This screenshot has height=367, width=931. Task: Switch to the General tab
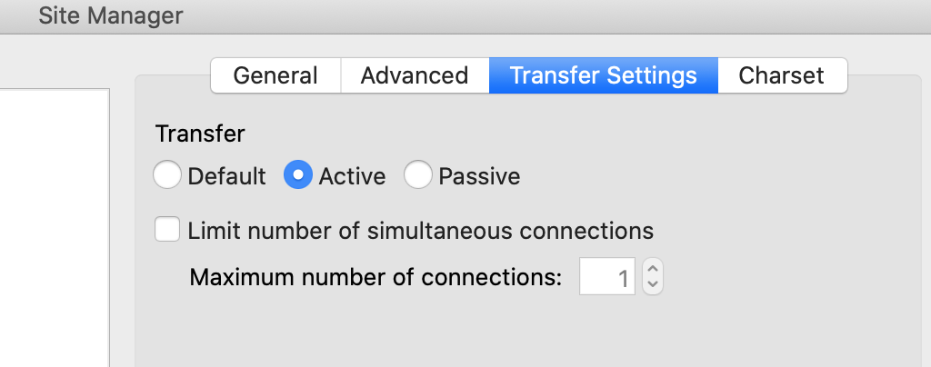[275, 75]
